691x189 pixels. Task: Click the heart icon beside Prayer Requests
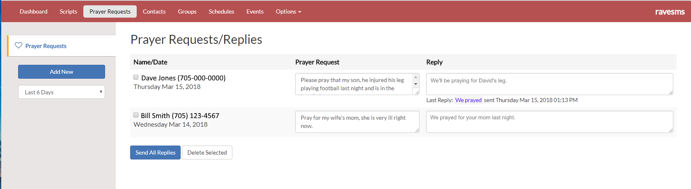[x=18, y=46]
